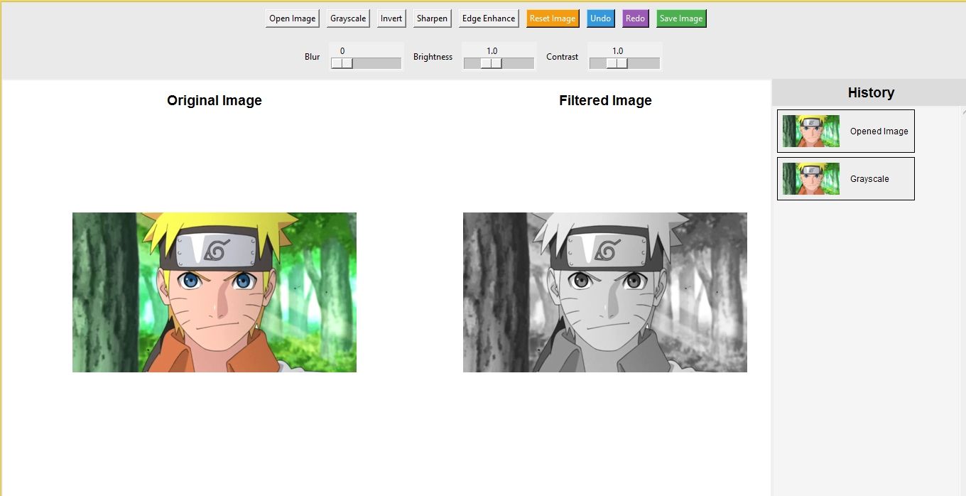966x496 pixels.
Task: Apply the Invert filter
Action: click(x=391, y=18)
